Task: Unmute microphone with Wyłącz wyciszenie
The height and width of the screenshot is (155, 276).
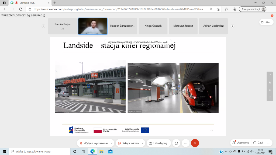Action: coord(94,143)
